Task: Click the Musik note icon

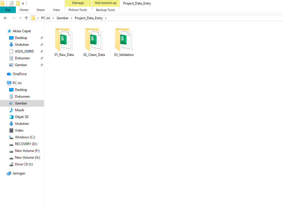Action: [x=11, y=110]
